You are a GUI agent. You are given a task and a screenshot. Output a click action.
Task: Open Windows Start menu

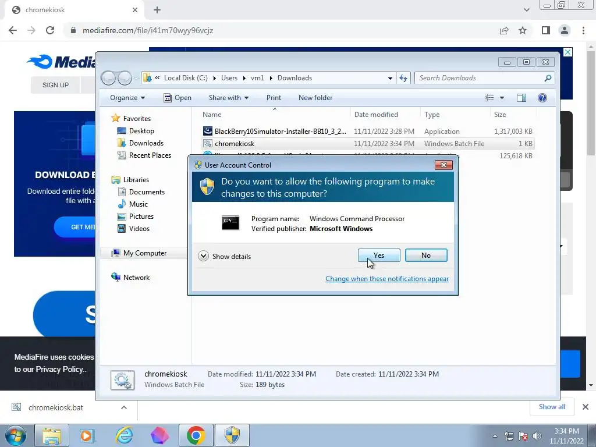(16, 435)
